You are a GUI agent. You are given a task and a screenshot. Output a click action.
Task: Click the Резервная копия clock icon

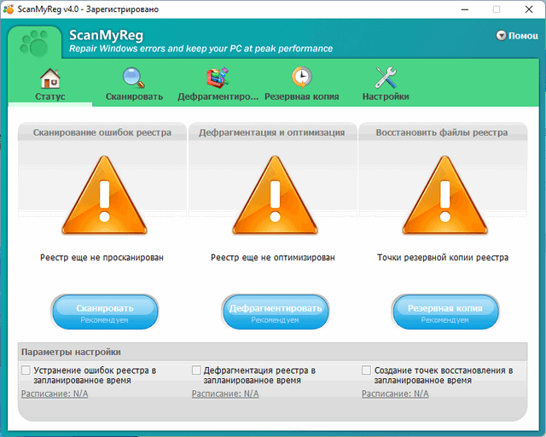click(301, 77)
